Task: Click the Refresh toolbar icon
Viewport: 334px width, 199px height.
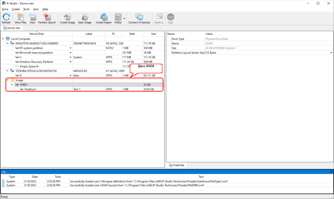Action: [6, 19]
